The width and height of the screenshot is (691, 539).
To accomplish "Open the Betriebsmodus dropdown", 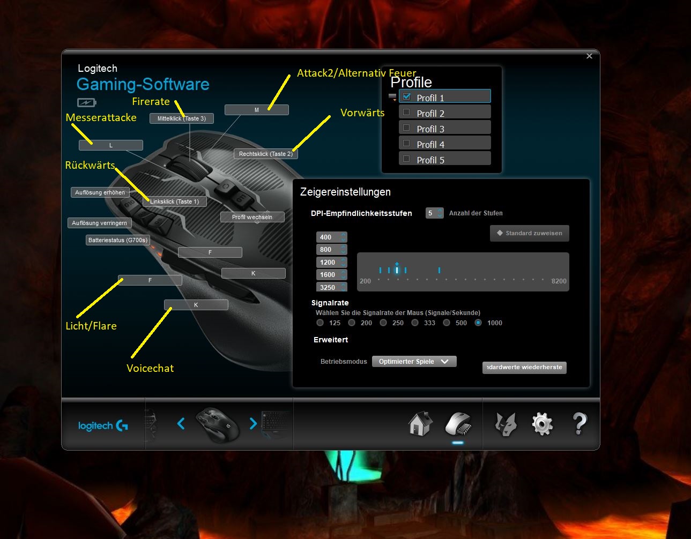I will [x=414, y=362].
